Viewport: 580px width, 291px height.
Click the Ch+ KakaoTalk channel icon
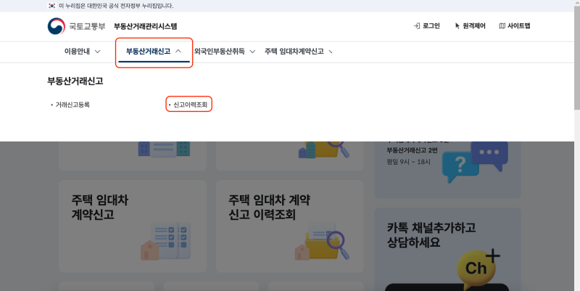(x=477, y=269)
